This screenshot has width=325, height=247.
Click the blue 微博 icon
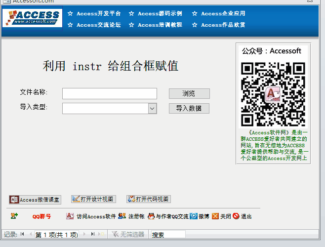194,216
